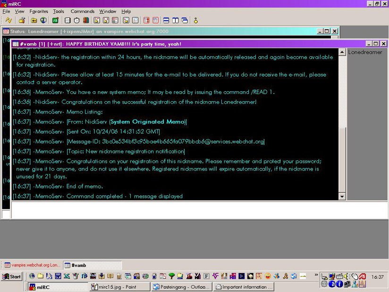Click the ATI tray icon
This screenshot has height=292, width=389.
pos(363,276)
